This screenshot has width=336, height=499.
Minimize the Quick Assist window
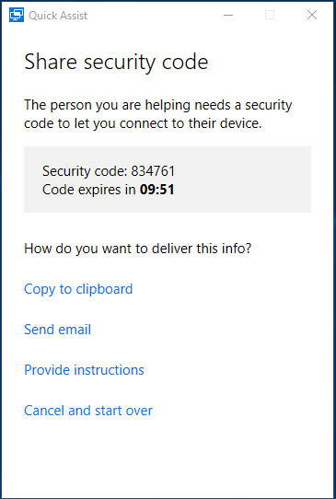click(228, 15)
